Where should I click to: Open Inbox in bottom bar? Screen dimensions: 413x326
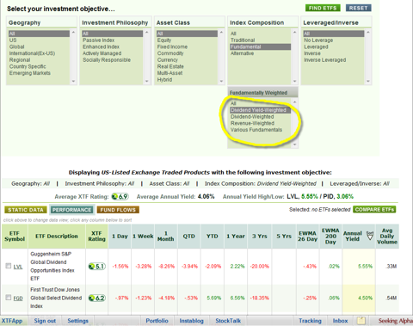point(340,321)
